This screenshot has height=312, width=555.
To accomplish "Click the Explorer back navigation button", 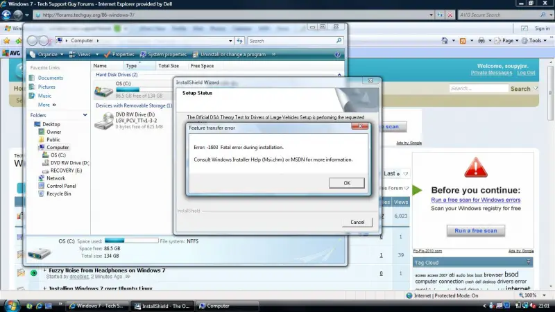I will [x=32, y=41].
